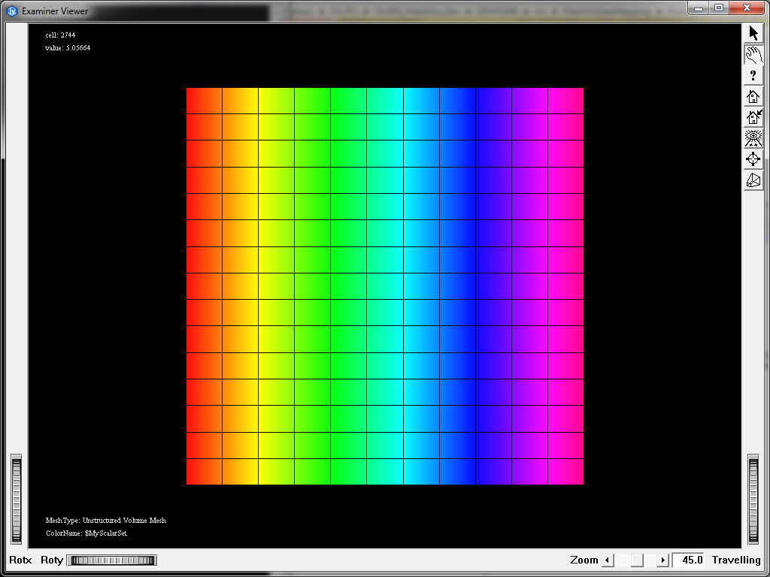Activate the Seek crosshair tool
Screen dimensions: 770x577
(x=753, y=159)
